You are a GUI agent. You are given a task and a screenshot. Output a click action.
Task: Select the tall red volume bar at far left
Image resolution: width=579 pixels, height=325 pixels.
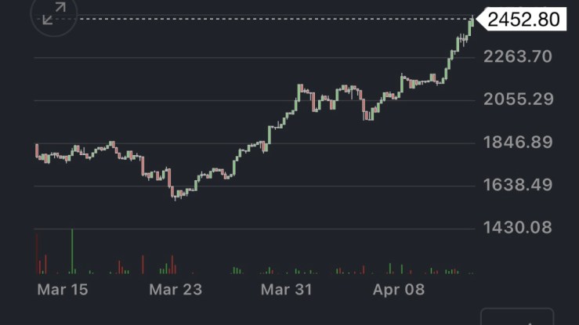coord(37,252)
